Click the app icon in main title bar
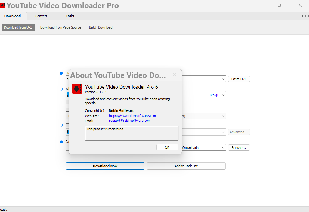The height and width of the screenshot is (212, 309). pos(2,5)
